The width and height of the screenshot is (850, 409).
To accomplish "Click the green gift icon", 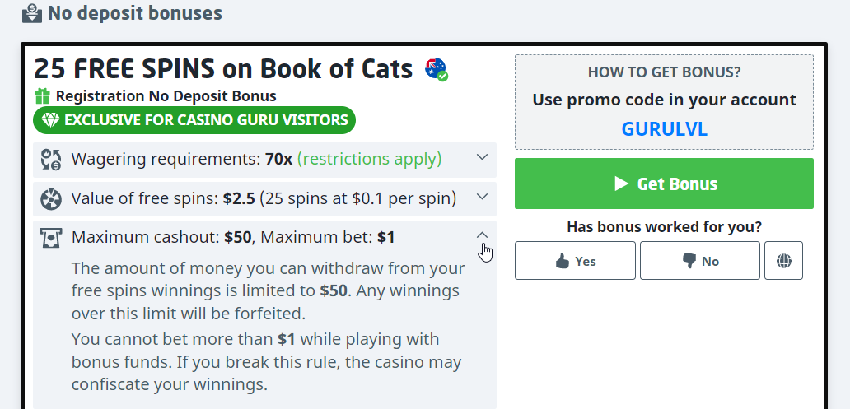I will 43,96.
